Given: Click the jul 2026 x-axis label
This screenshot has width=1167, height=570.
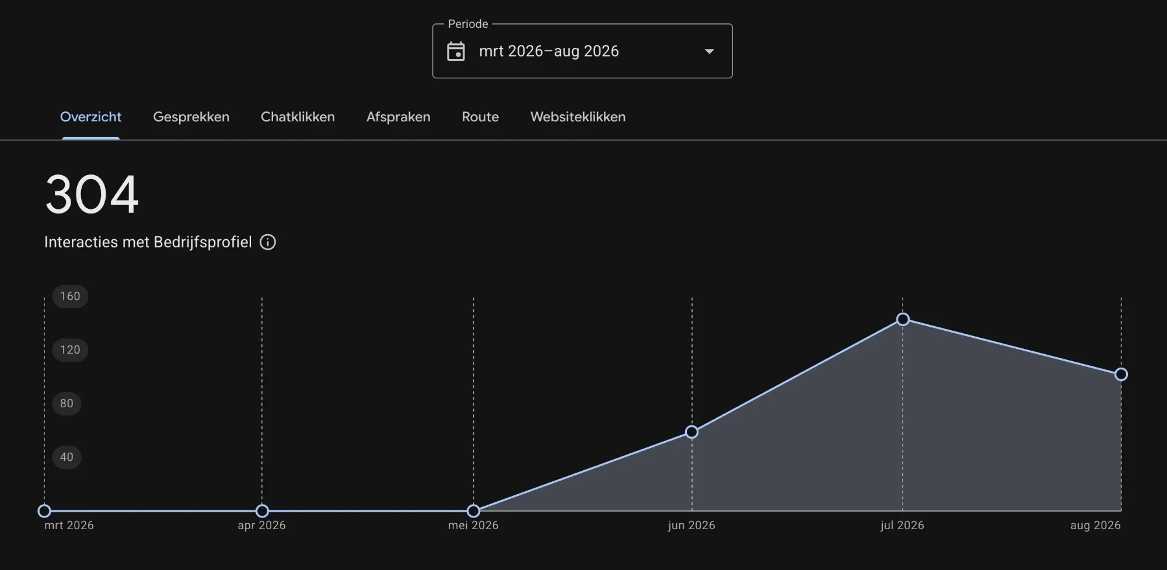Looking at the screenshot, I should (x=902, y=525).
